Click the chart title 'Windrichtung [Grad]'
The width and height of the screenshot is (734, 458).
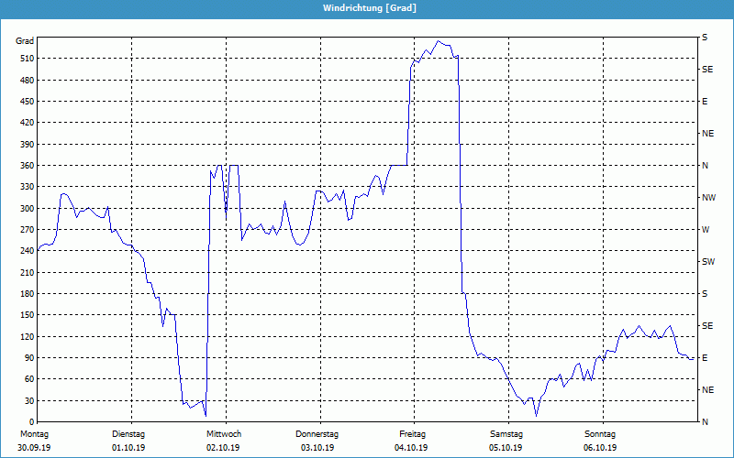370,8
